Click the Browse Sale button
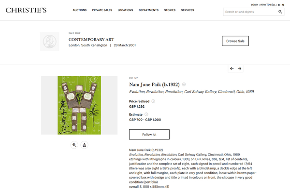This screenshot has height=195, width=290. (235, 41)
